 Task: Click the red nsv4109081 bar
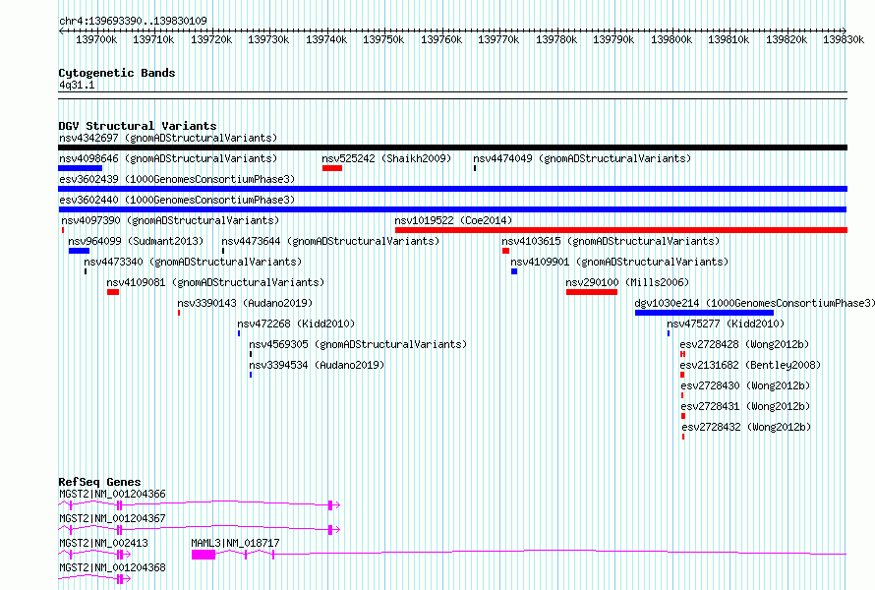(113, 292)
